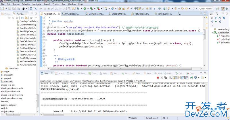
Task: Open the External Tools dropdown arrow
Action: pyautogui.click(x=101, y=9)
